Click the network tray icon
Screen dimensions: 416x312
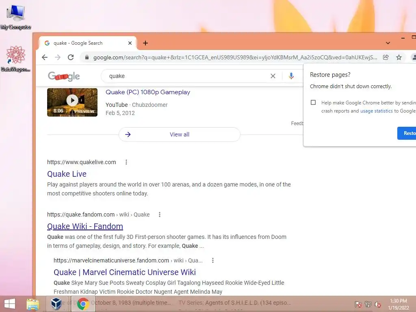368,304
